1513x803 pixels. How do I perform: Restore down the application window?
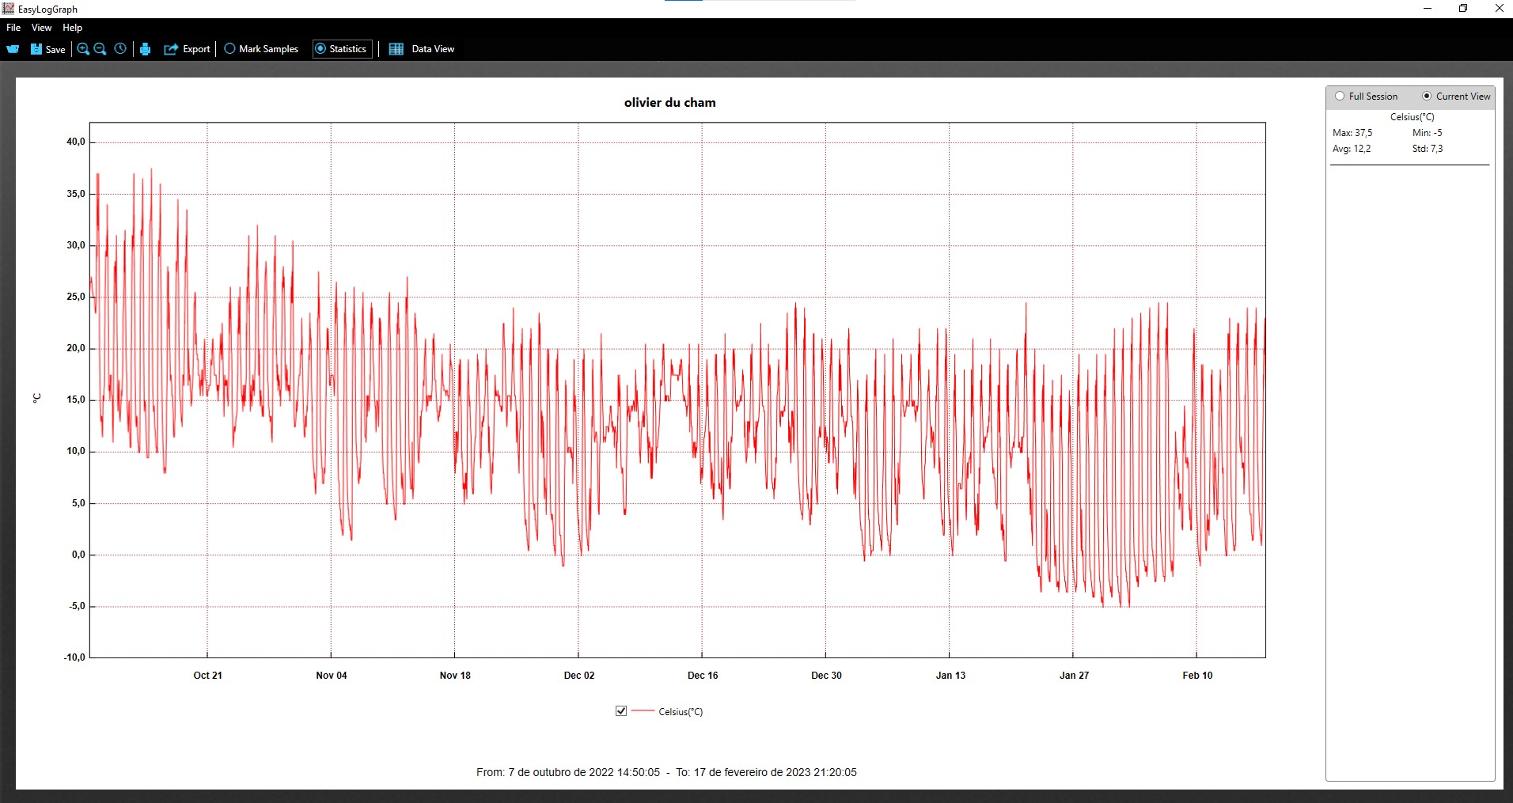1463,9
